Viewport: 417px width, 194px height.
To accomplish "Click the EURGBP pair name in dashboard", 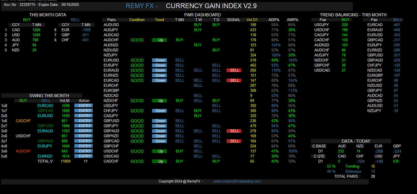I will point(111,91).
